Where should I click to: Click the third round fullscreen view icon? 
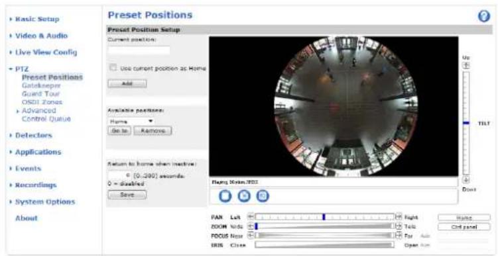pos(263,196)
